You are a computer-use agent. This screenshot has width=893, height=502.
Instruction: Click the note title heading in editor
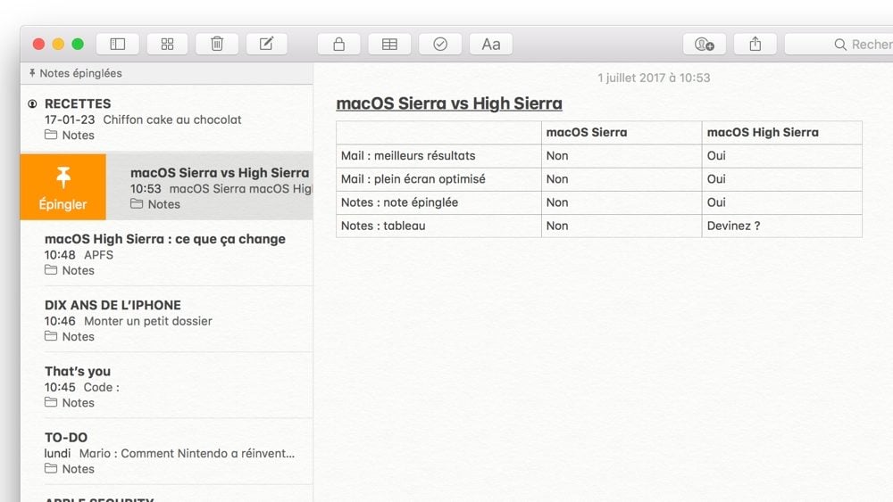coord(449,103)
